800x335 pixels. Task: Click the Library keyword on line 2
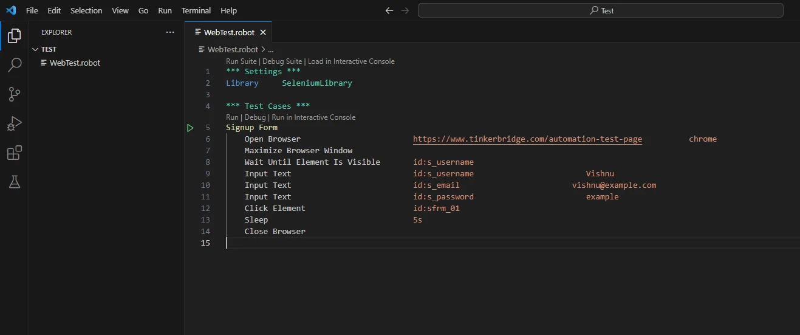tap(242, 83)
